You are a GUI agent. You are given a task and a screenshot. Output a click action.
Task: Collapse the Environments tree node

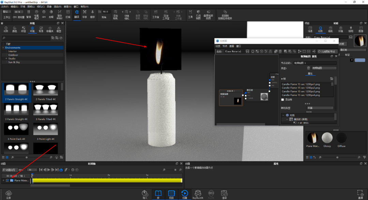coord(3,48)
